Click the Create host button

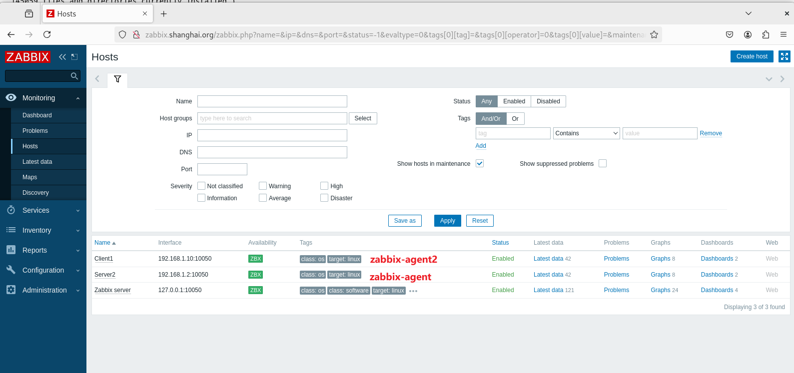[752, 56]
